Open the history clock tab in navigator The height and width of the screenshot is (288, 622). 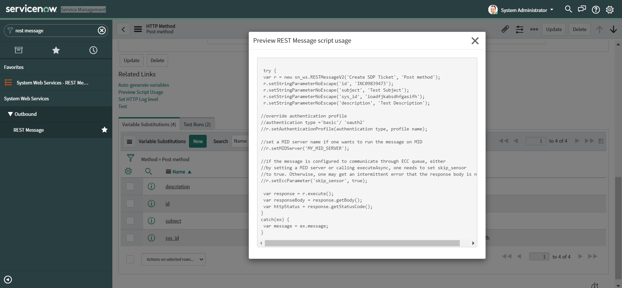[93, 50]
